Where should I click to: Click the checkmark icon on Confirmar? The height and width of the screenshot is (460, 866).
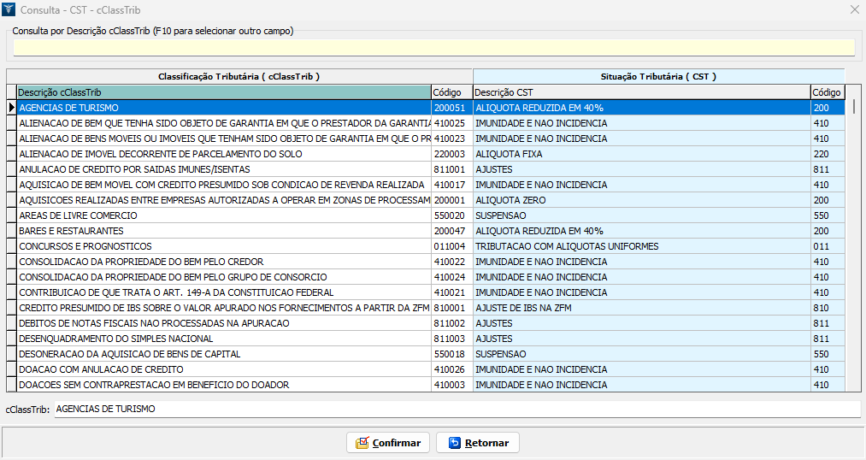coord(362,443)
